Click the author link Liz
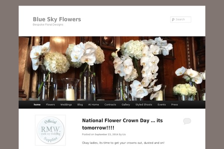 tap(124, 134)
